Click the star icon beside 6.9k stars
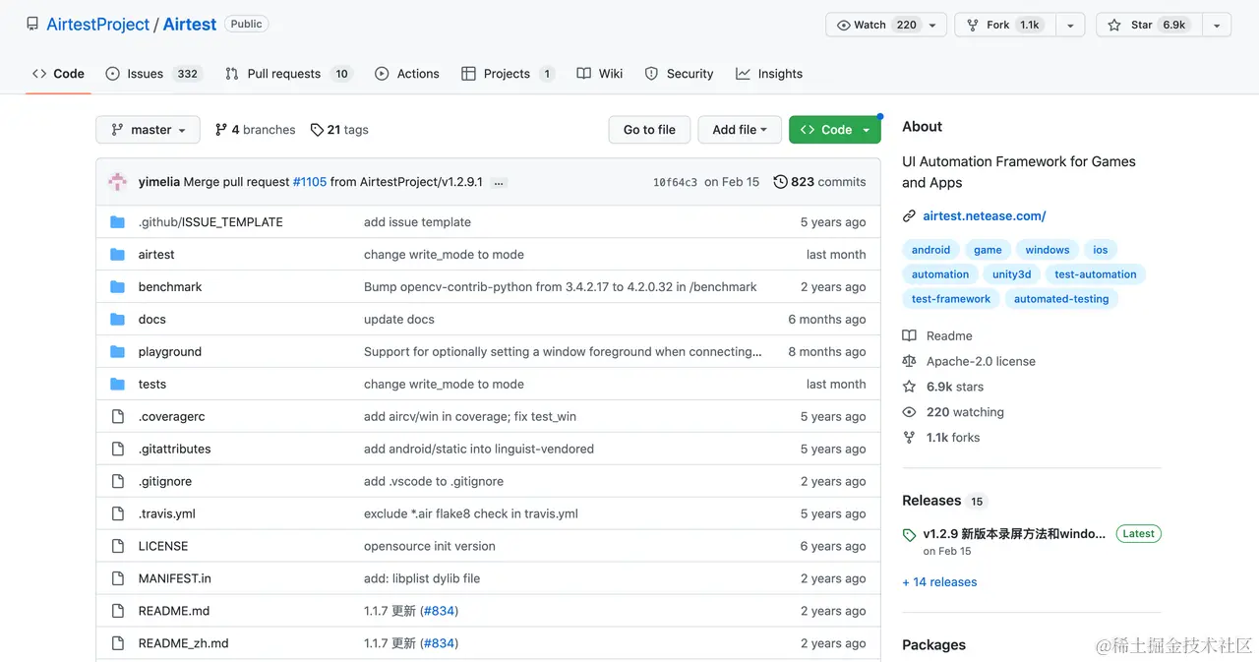The height and width of the screenshot is (662, 1259). pyautogui.click(x=910, y=388)
